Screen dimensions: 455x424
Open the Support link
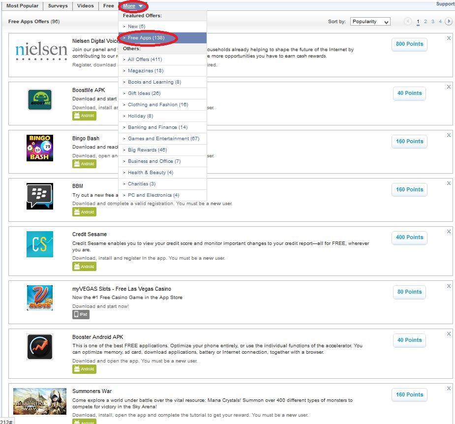(446, 4)
